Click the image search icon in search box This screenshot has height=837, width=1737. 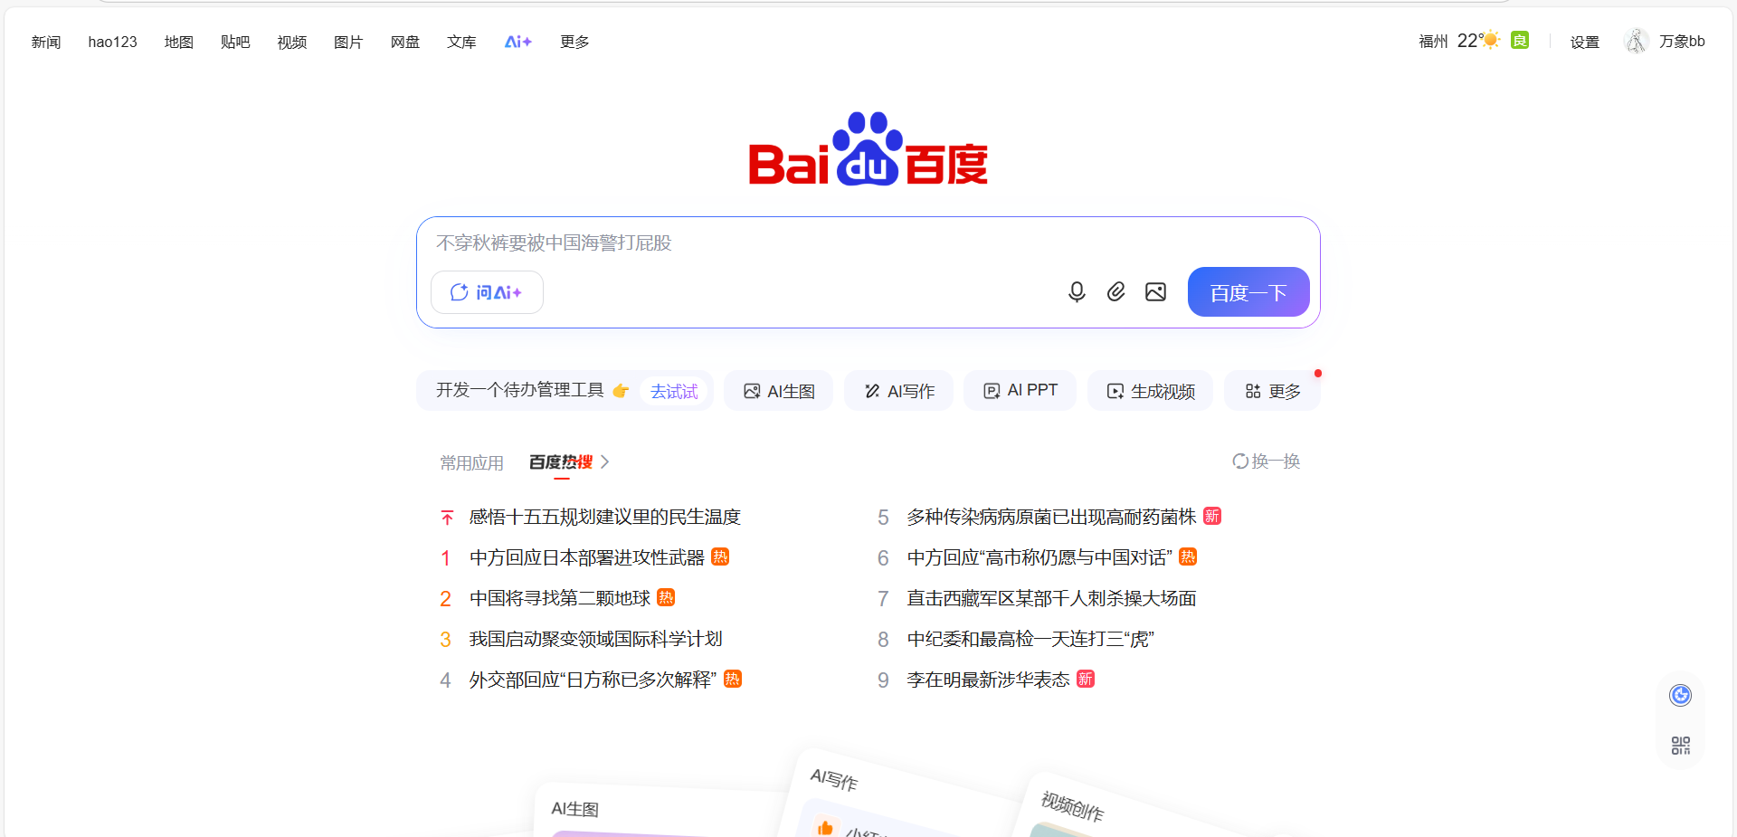pos(1155,291)
